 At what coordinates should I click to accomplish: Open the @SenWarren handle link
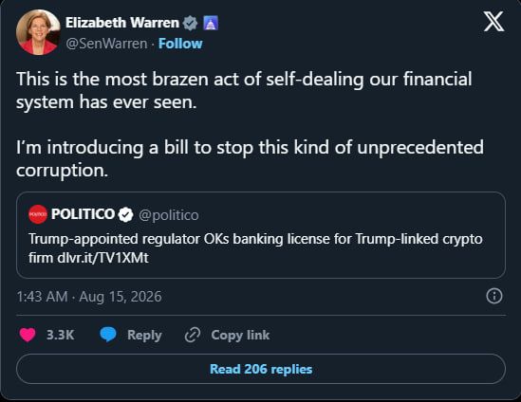click(x=106, y=44)
